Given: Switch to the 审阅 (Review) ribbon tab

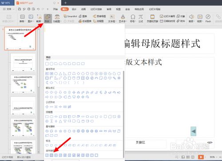Looking at the screenshot, I should pyautogui.click(x=109, y=9).
